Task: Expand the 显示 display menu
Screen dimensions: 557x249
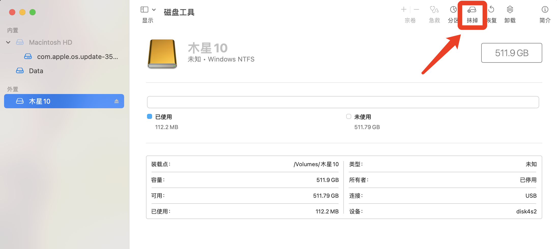Action: pyautogui.click(x=148, y=20)
